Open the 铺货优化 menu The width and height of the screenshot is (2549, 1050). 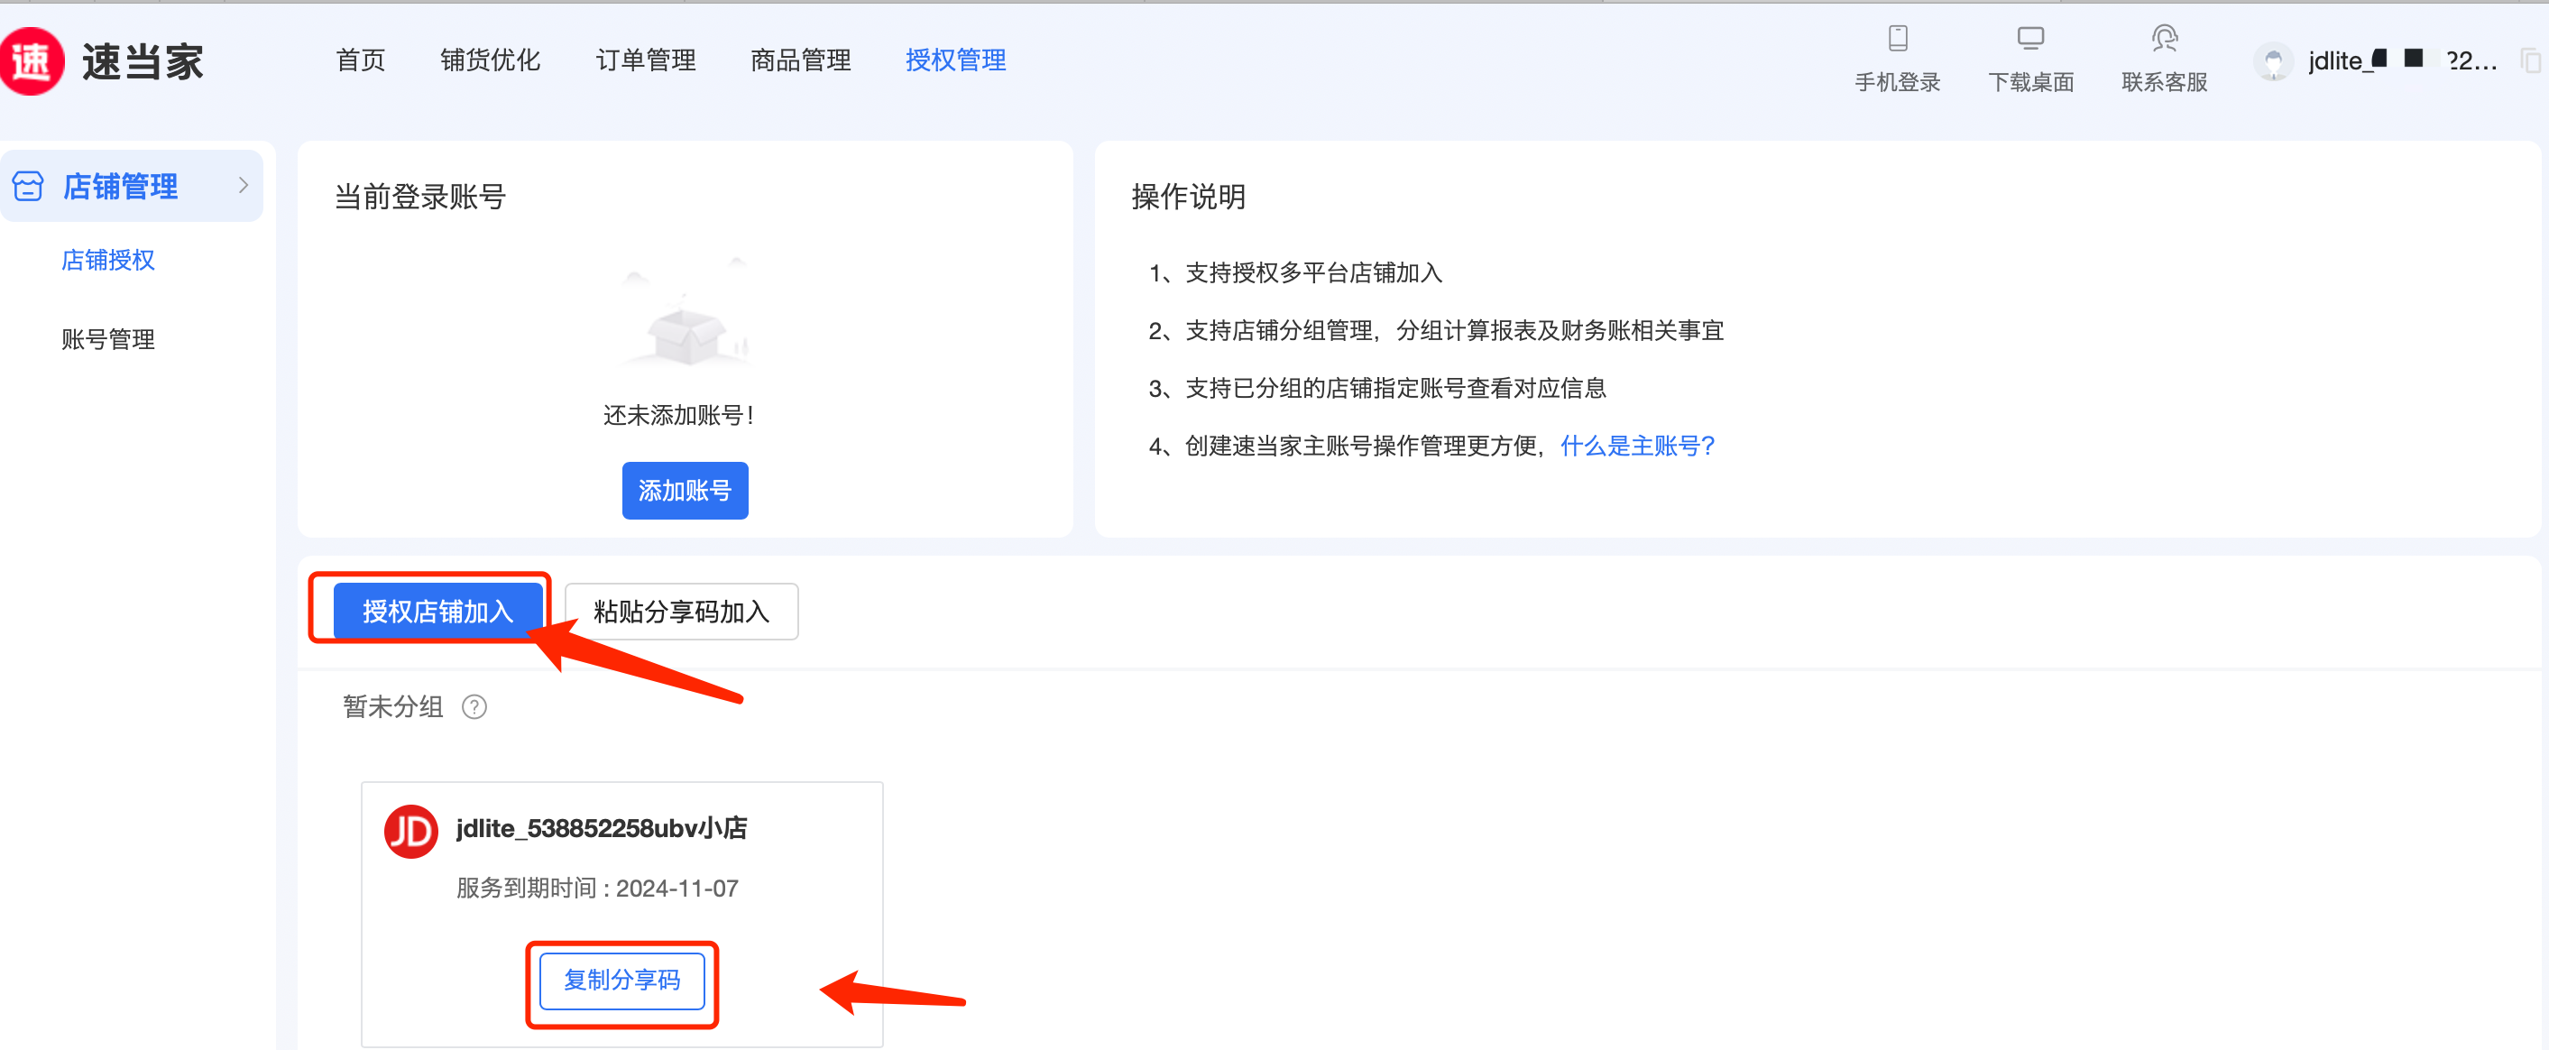click(490, 60)
